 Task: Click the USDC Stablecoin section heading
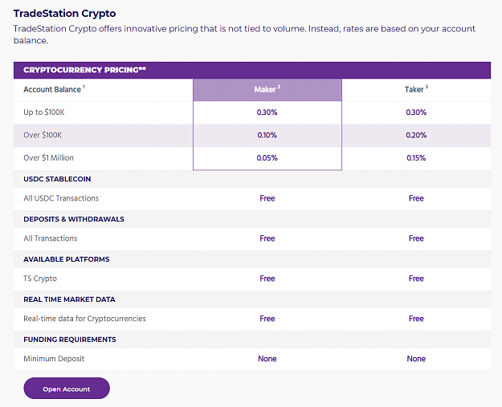57,179
